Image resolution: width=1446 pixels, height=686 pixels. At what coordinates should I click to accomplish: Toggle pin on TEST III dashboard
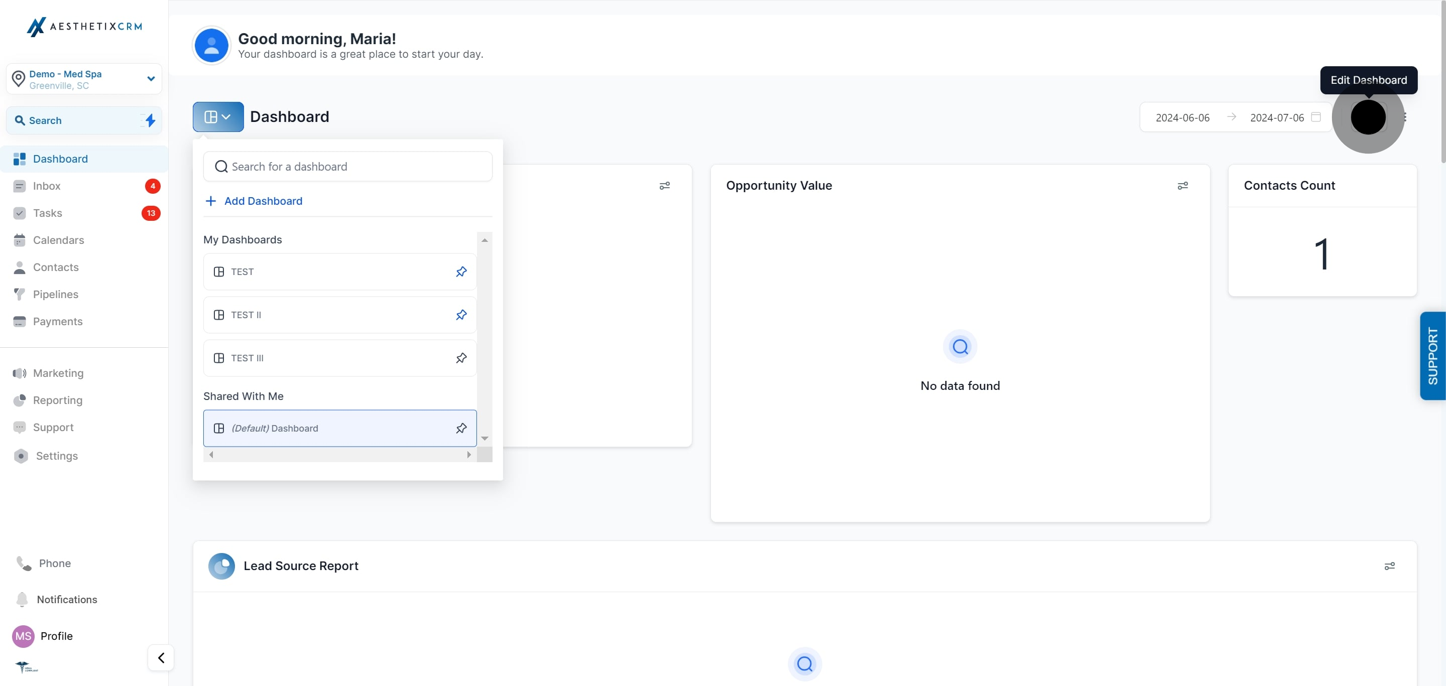(x=461, y=358)
